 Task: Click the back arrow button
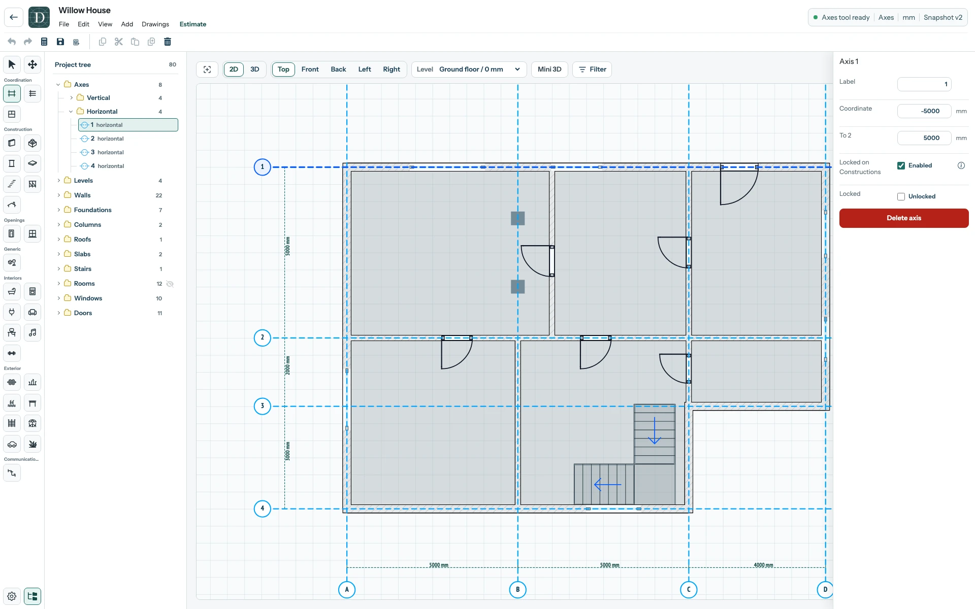(x=14, y=17)
